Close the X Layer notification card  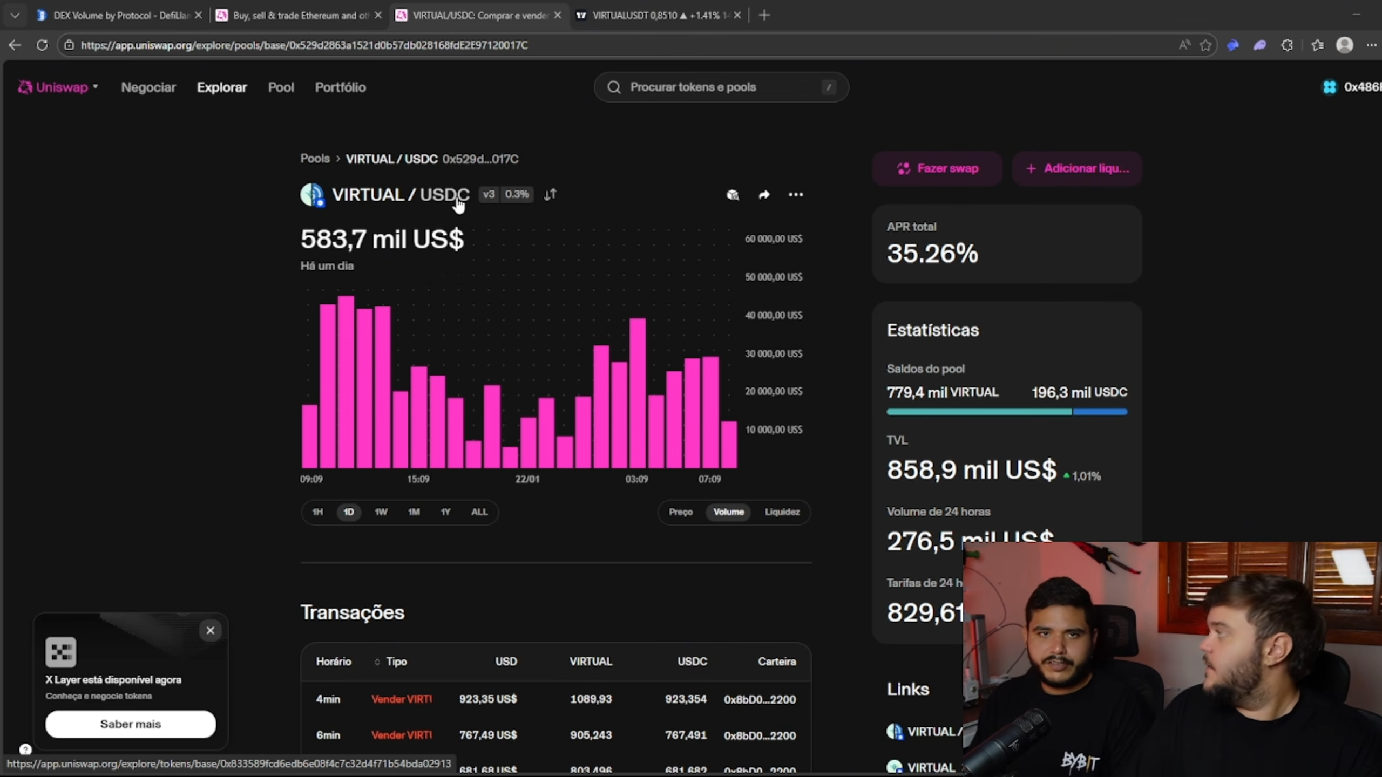211,630
